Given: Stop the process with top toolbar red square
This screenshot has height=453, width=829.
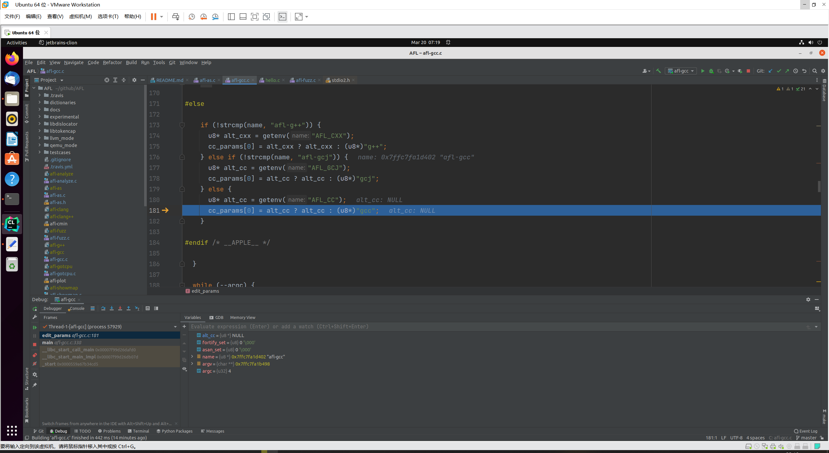Looking at the screenshot, I should click(x=748, y=71).
